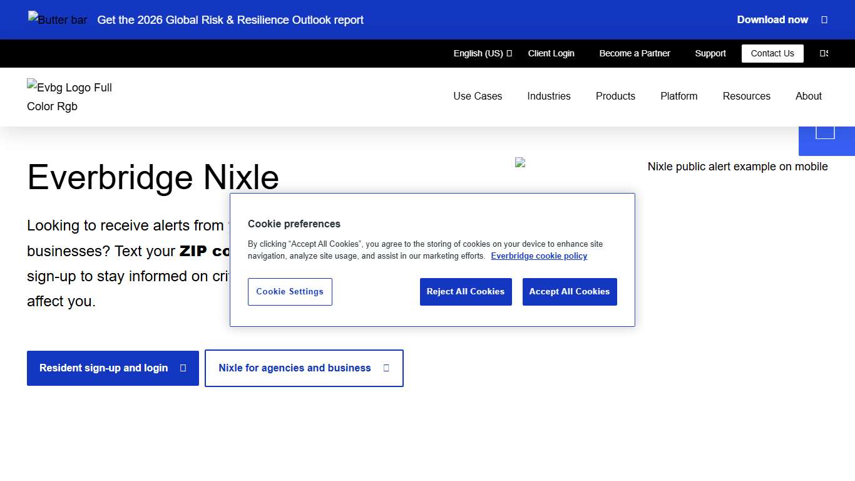Viewport: 855px width, 481px height.
Task: Open Client Login from the top bar
Action: [x=551, y=53]
